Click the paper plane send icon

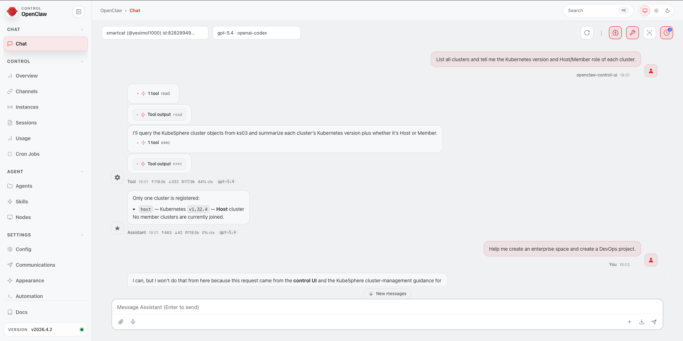654,322
